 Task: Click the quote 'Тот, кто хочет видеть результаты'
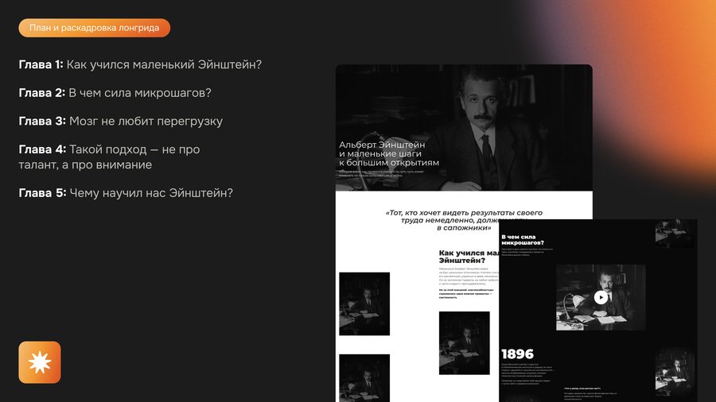(x=464, y=220)
